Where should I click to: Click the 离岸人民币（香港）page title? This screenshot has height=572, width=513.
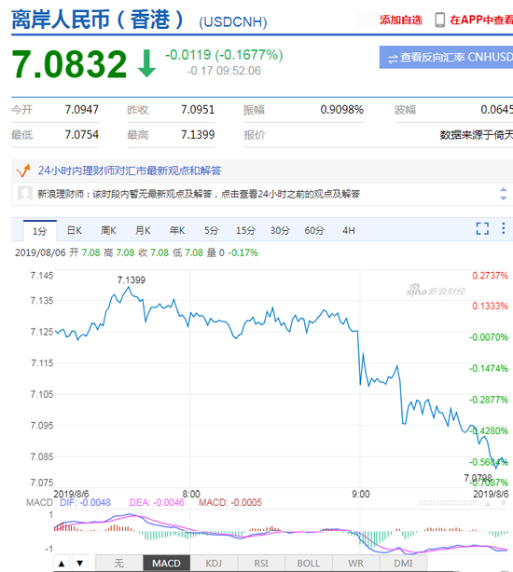click(x=98, y=20)
